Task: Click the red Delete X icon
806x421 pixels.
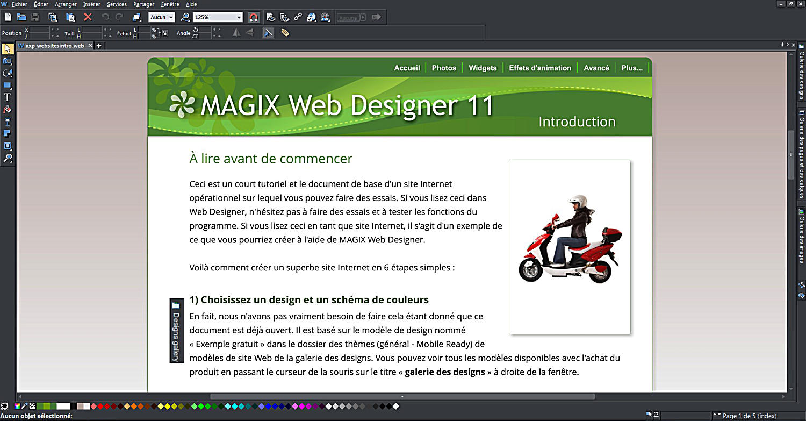Action: coord(88,17)
